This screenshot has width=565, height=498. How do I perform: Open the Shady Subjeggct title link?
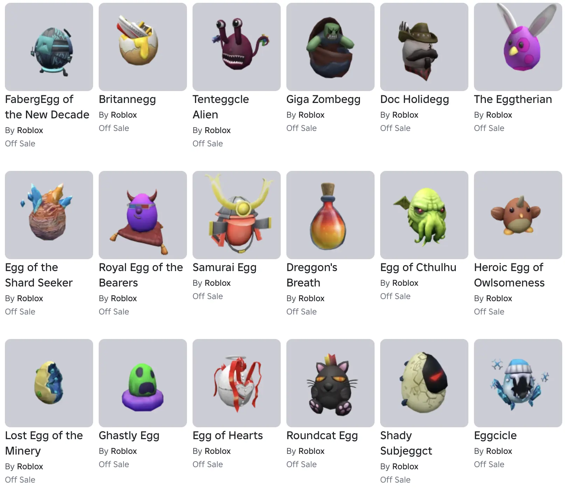coord(406,443)
